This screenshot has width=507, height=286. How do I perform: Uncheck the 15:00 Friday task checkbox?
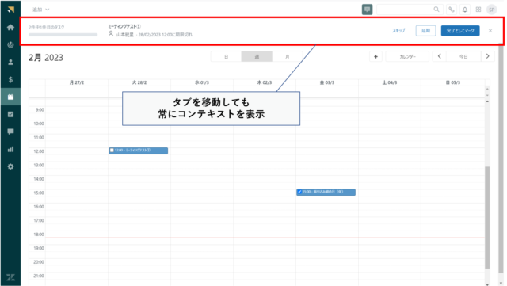tap(299, 192)
